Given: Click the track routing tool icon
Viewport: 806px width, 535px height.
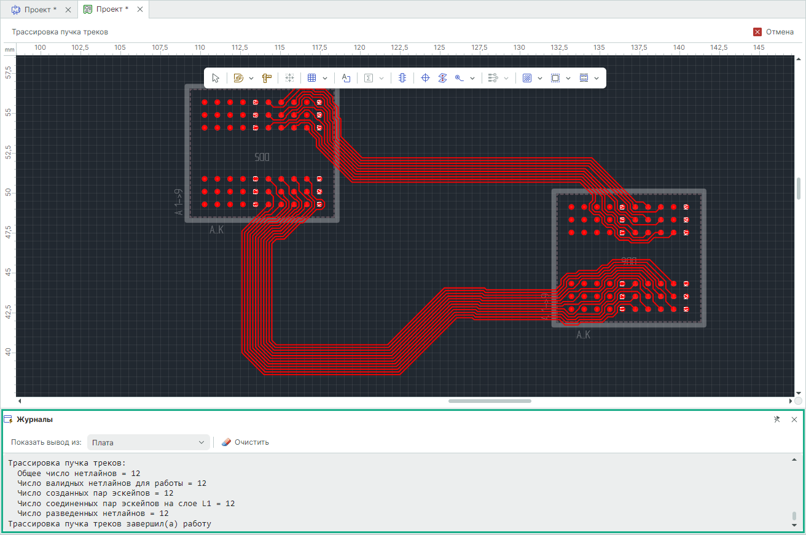Looking at the screenshot, I should click(x=239, y=78).
